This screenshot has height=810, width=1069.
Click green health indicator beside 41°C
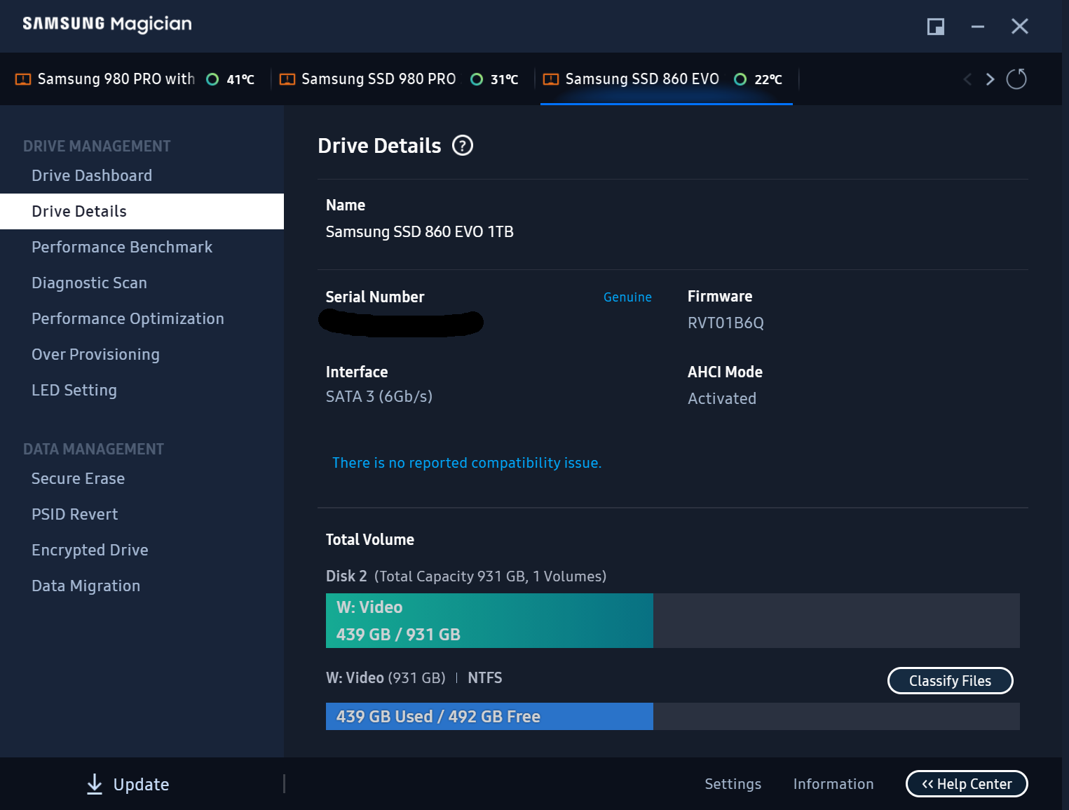coord(212,79)
